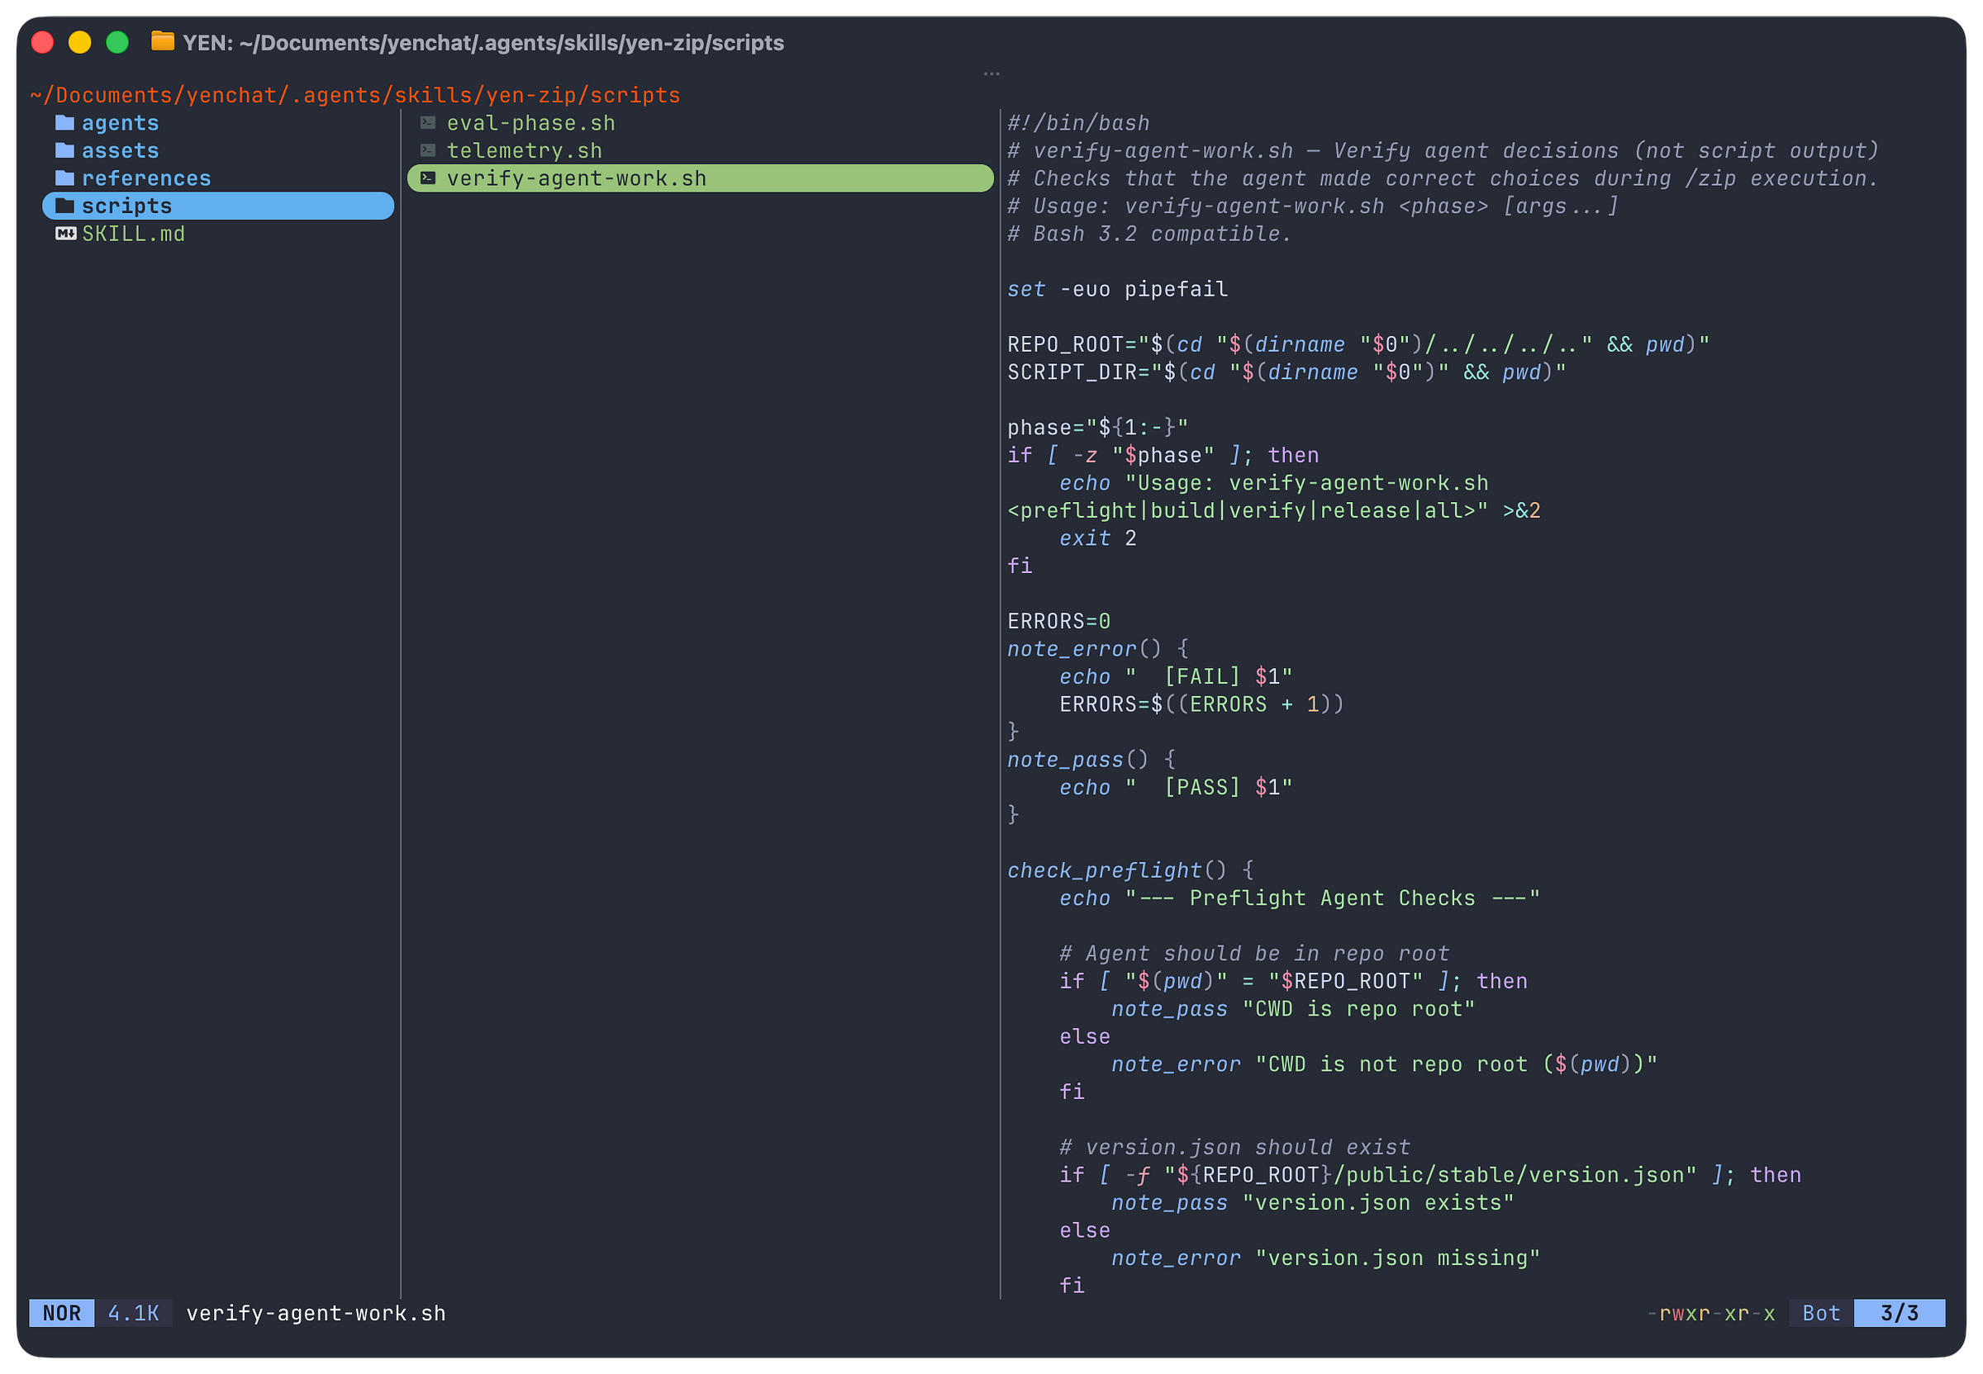The image size is (1983, 1374).
Task: Click the verify-agent-work.sh script icon
Action: tap(428, 178)
